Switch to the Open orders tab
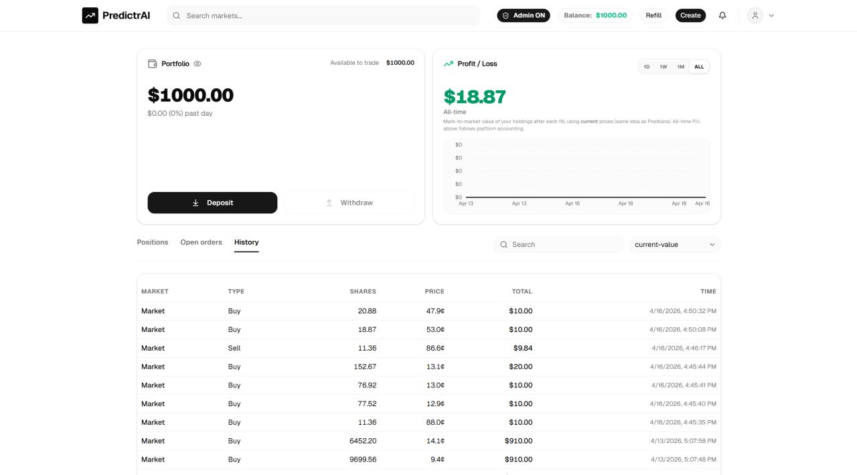This screenshot has width=857, height=475. (201, 242)
